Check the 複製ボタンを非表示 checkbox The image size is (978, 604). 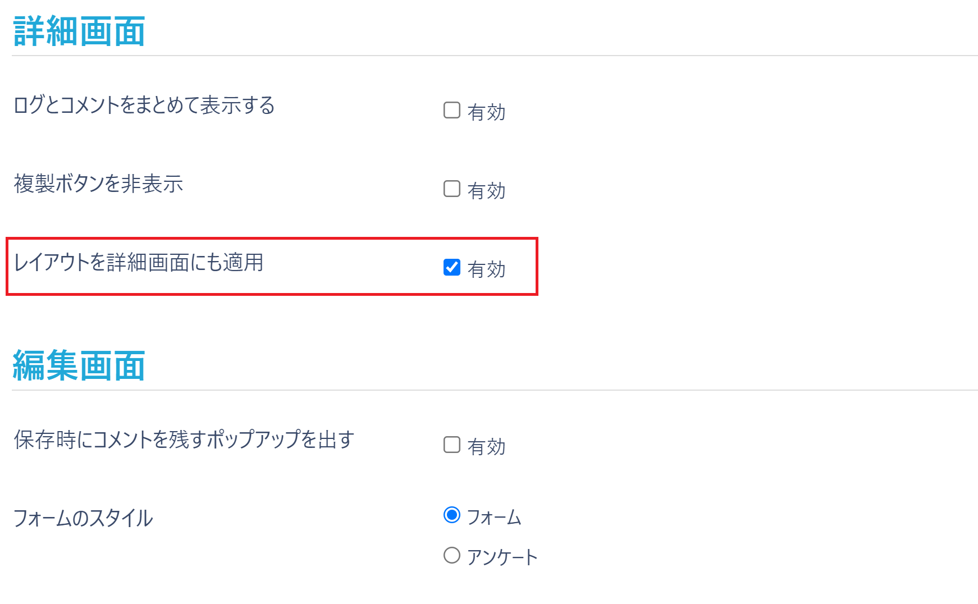pos(451,189)
